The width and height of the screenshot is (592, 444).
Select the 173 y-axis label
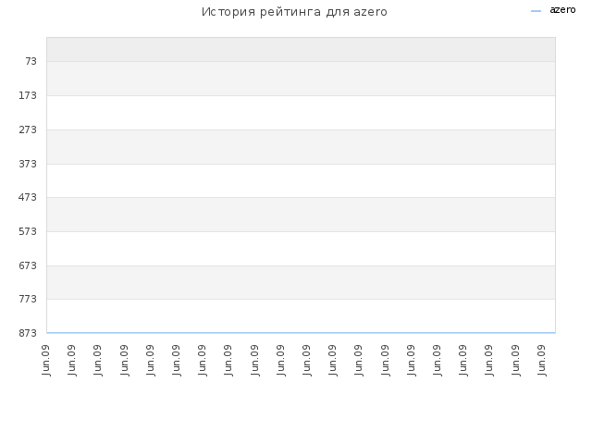pos(28,95)
